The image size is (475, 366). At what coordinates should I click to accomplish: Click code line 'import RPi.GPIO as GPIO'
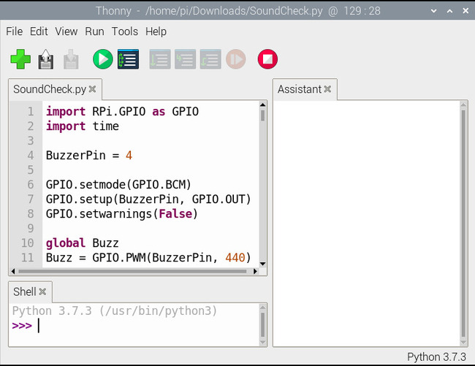(122, 111)
